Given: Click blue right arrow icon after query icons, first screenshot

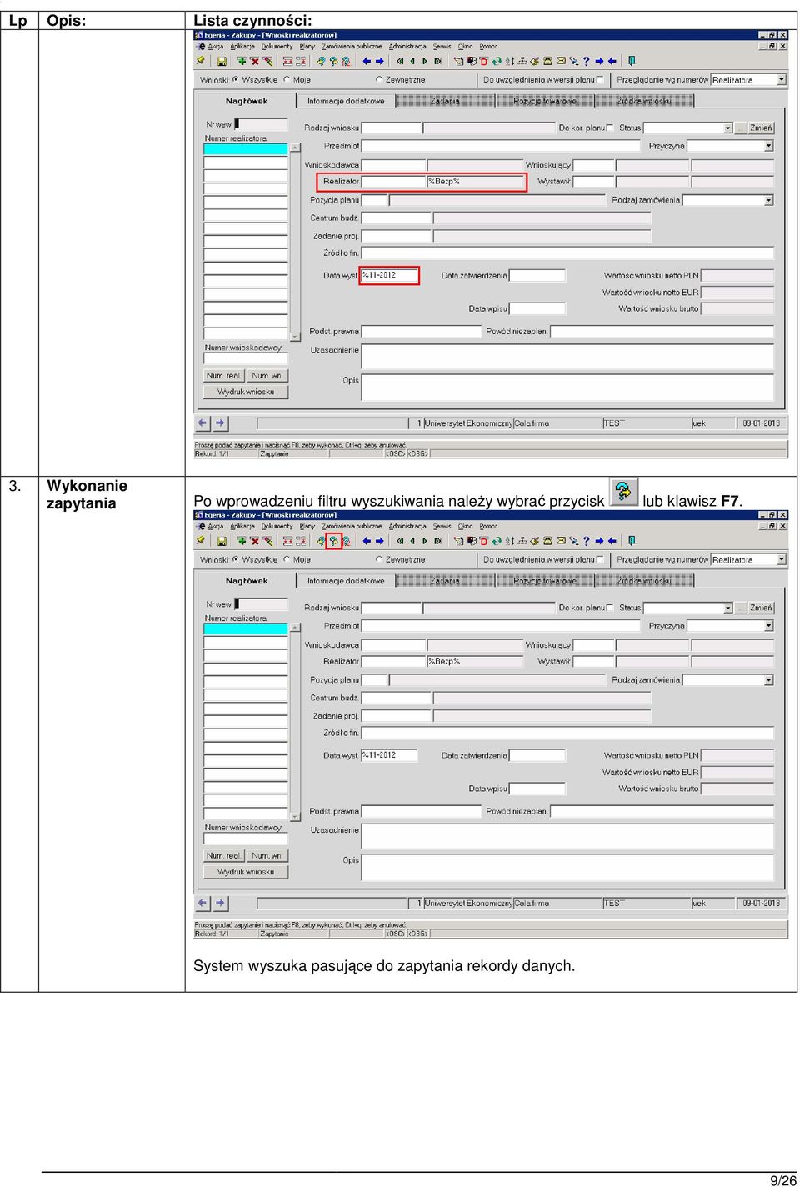Looking at the screenshot, I should pyautogui.click(x=380, y=61).
